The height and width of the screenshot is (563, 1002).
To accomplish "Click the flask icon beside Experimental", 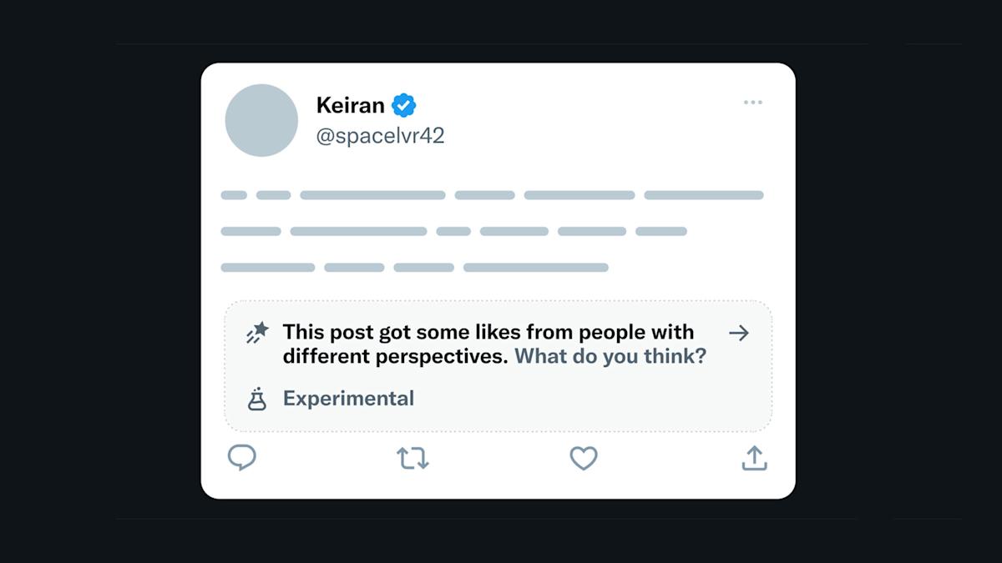I will tap(256, 399).
